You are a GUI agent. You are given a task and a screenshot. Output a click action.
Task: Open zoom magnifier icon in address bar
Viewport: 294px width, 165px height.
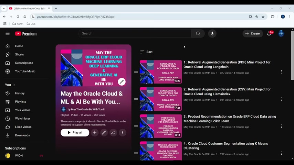(x=257, y=16)
